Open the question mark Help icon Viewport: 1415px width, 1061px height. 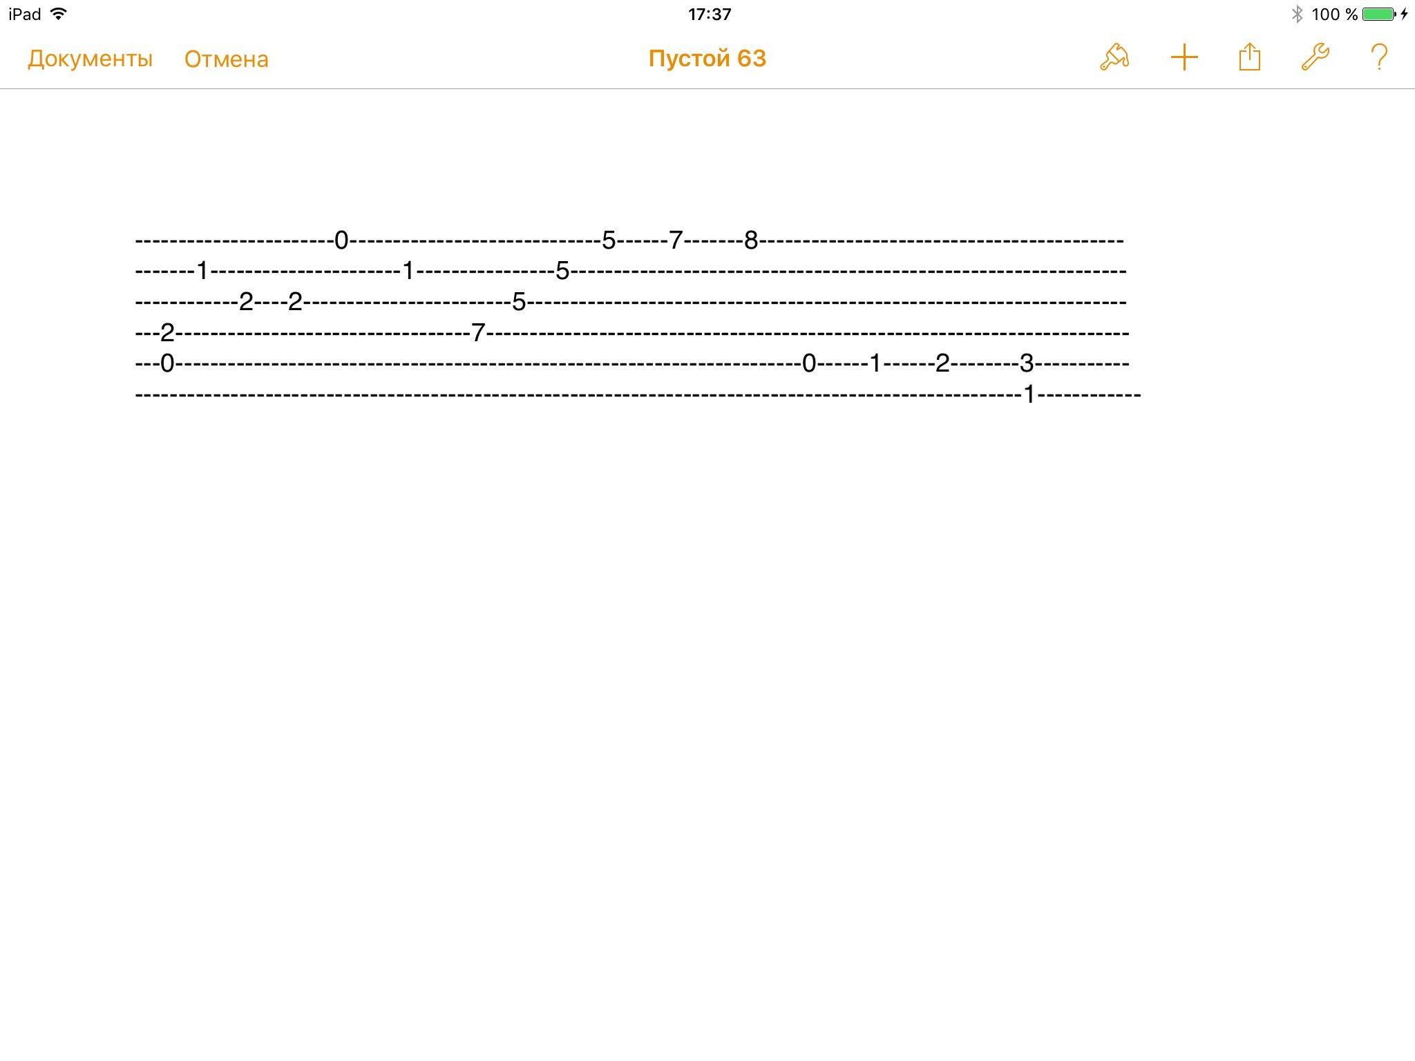point(1379,57)
